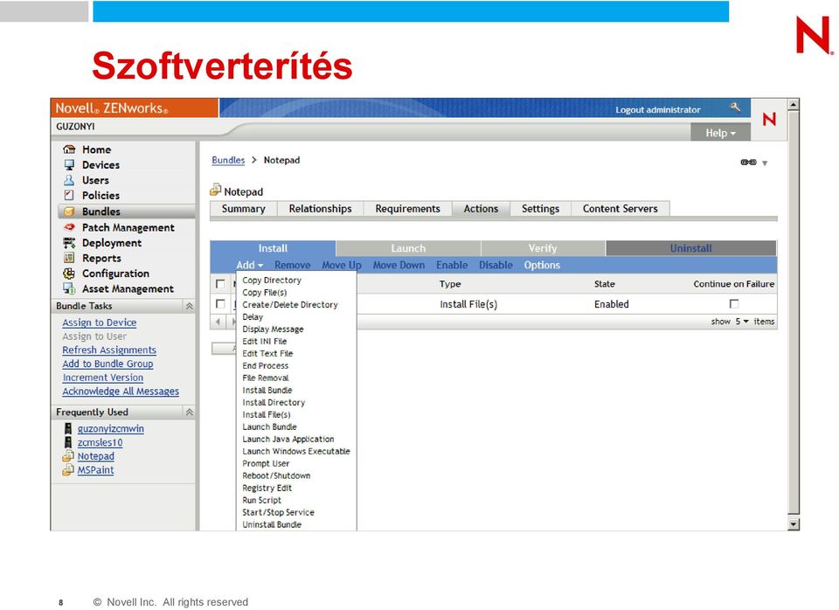The image size is (839, 610).
Task: Open the show items count dropdown
Action: coord(741,321)
